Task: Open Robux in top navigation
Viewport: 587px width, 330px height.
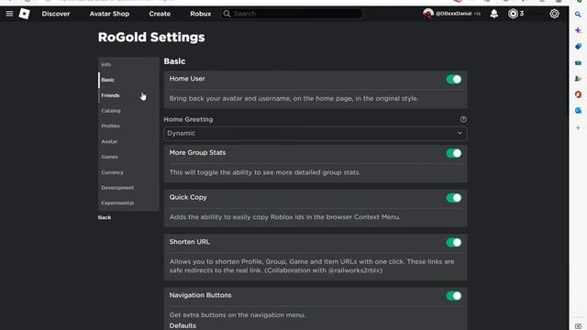Action: tap(201, 14)
